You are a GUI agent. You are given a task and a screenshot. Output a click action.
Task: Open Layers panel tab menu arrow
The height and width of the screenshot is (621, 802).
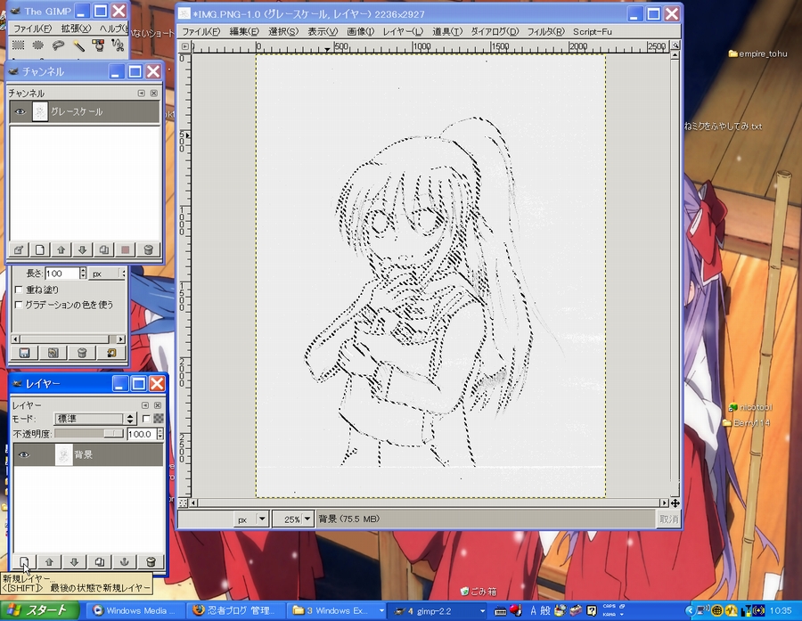(x=144, y=405)
